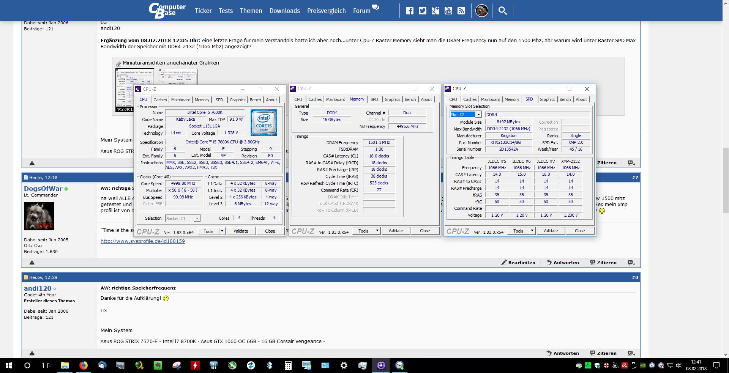Open the Tests menu in the site header
This screenshot has height=373, width=729.
226,11
